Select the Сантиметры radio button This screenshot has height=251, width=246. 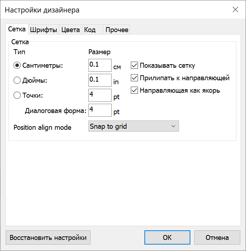tap(17, 66)
